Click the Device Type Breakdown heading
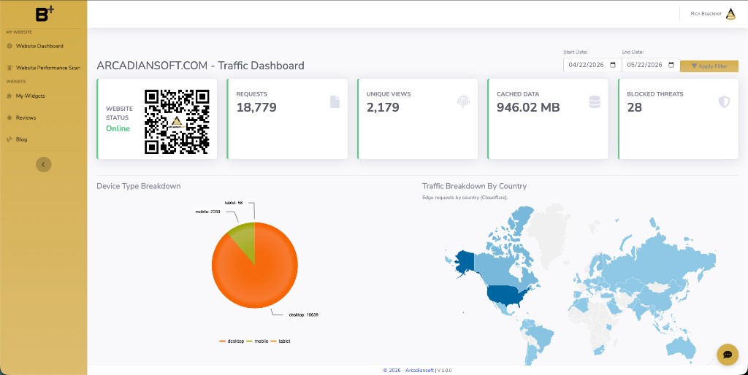This screenshot has width=748, height=375. [x=138, y=186]
